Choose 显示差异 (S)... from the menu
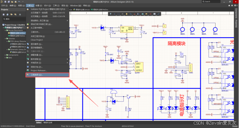The image size is (239, 128). click(48, 44)
